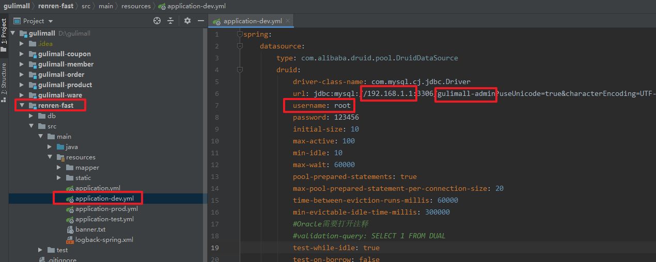
Task: Open the Structure side tool tab
Action: click(x=4, y=81)
